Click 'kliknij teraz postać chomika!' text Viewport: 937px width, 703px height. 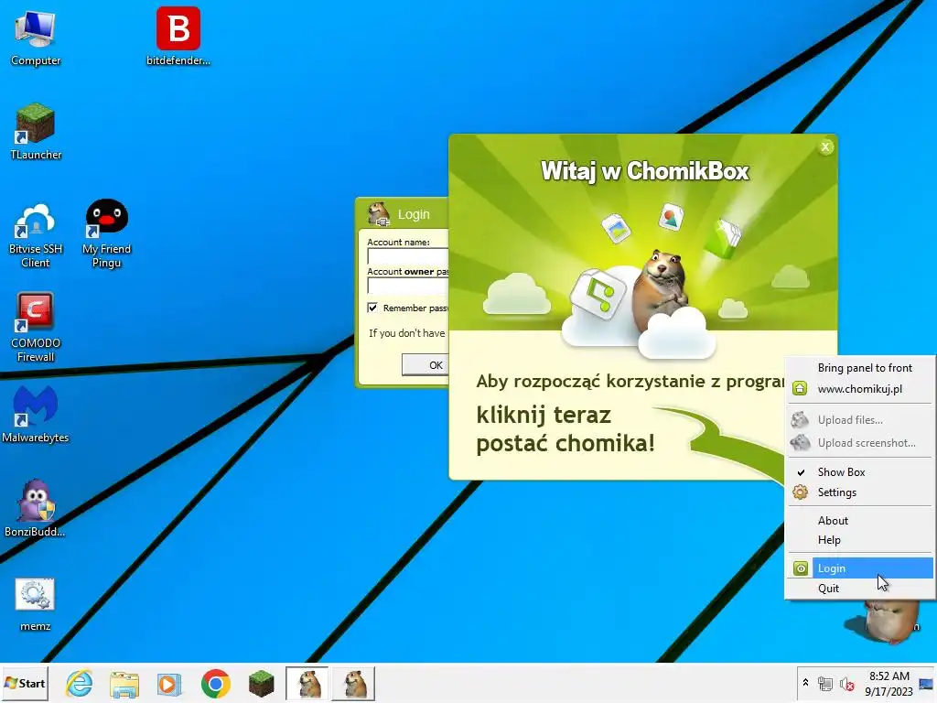point(565,428)
